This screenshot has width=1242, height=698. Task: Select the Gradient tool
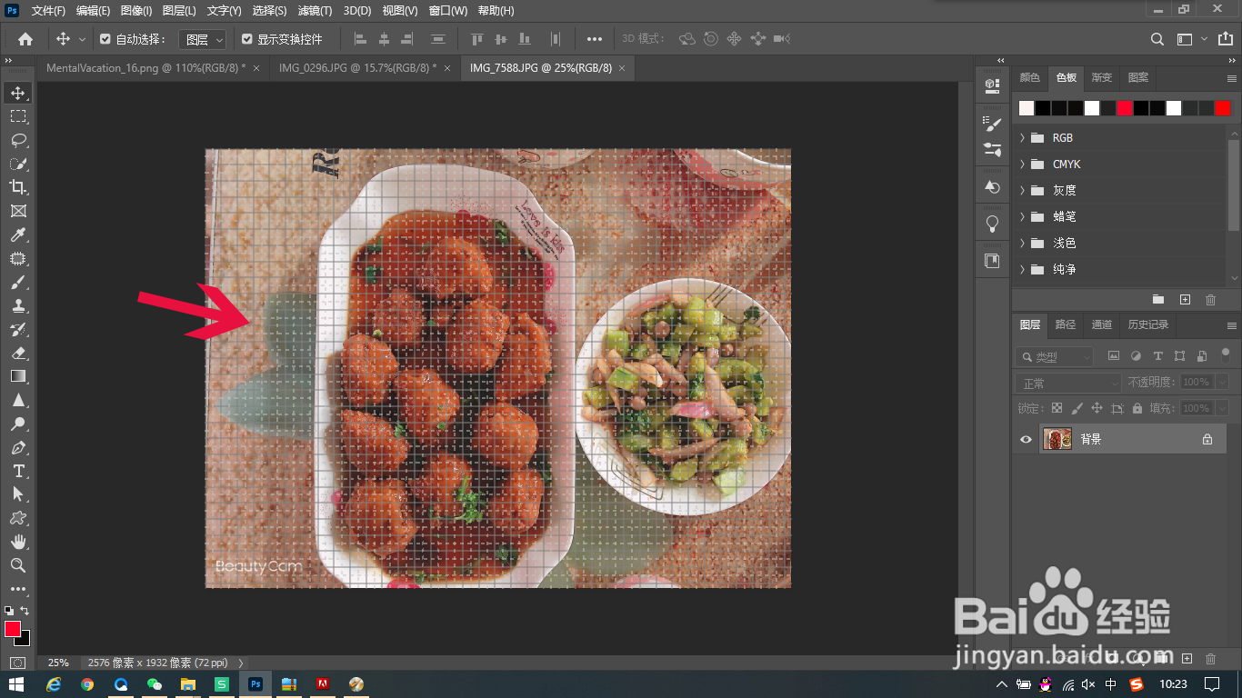tap(17, 376)
